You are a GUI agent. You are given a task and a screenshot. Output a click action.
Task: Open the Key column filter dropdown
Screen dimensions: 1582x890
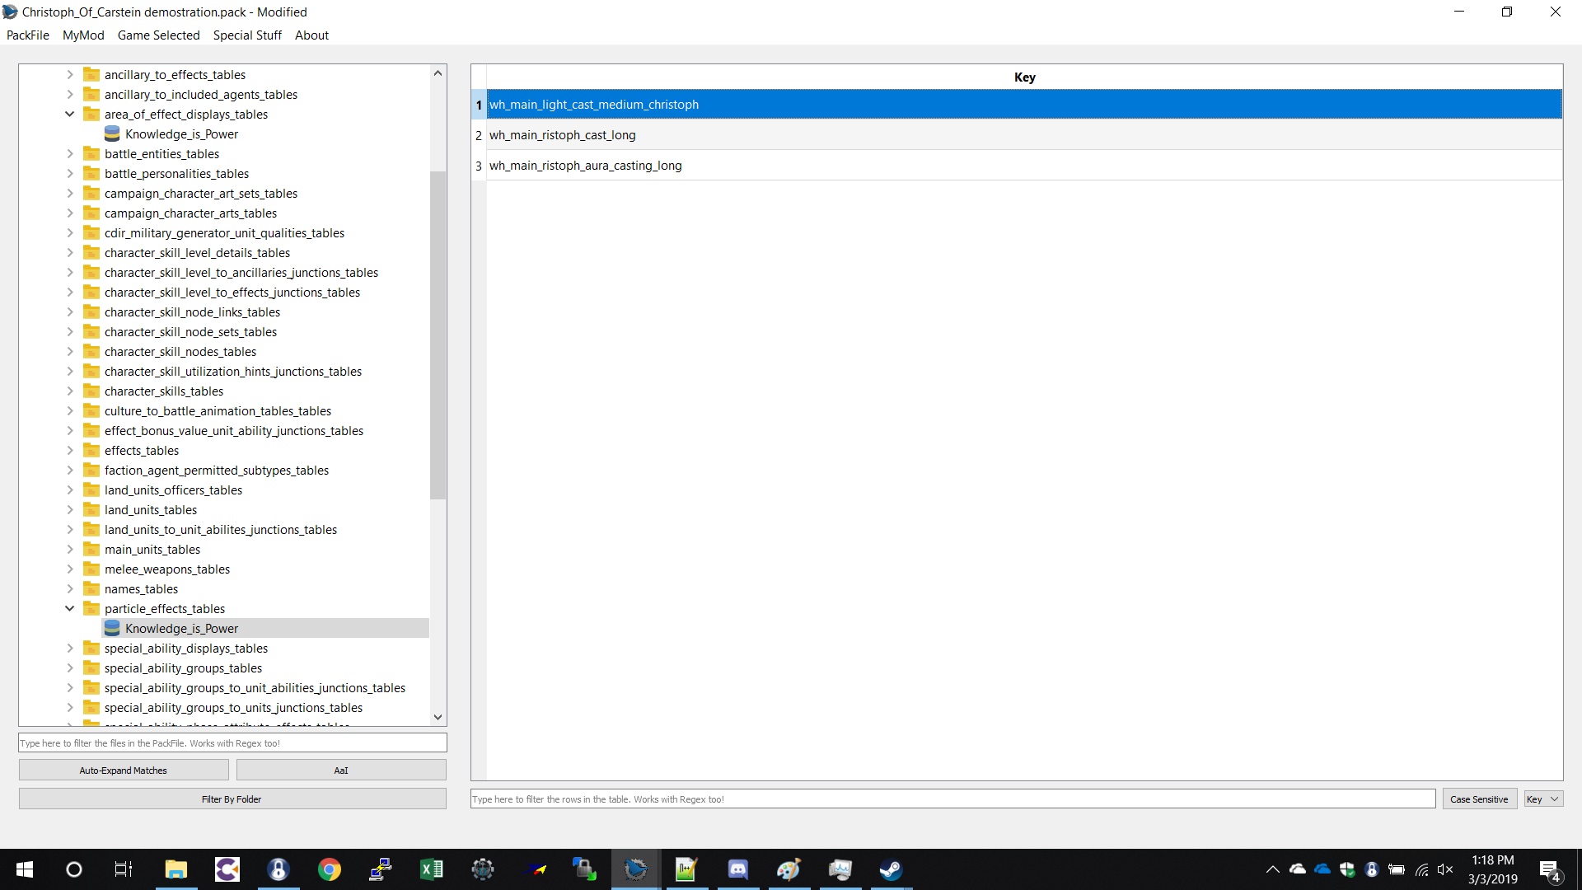point(1542,799)
